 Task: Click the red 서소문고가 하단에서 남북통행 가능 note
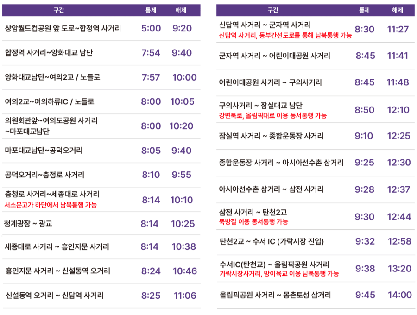point(51,205)
